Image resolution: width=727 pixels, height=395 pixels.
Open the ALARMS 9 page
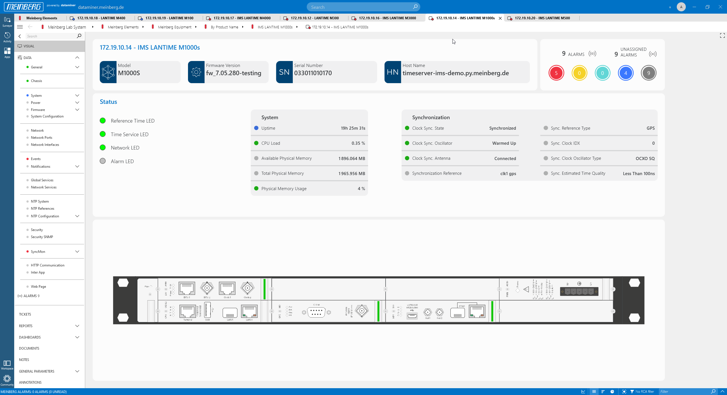pyautogui.click(x=31, y=296)
